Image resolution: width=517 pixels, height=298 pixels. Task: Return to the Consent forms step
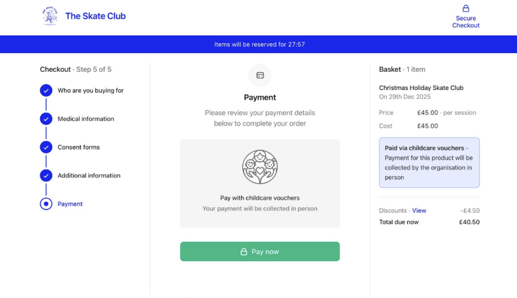tap(79, 147)
